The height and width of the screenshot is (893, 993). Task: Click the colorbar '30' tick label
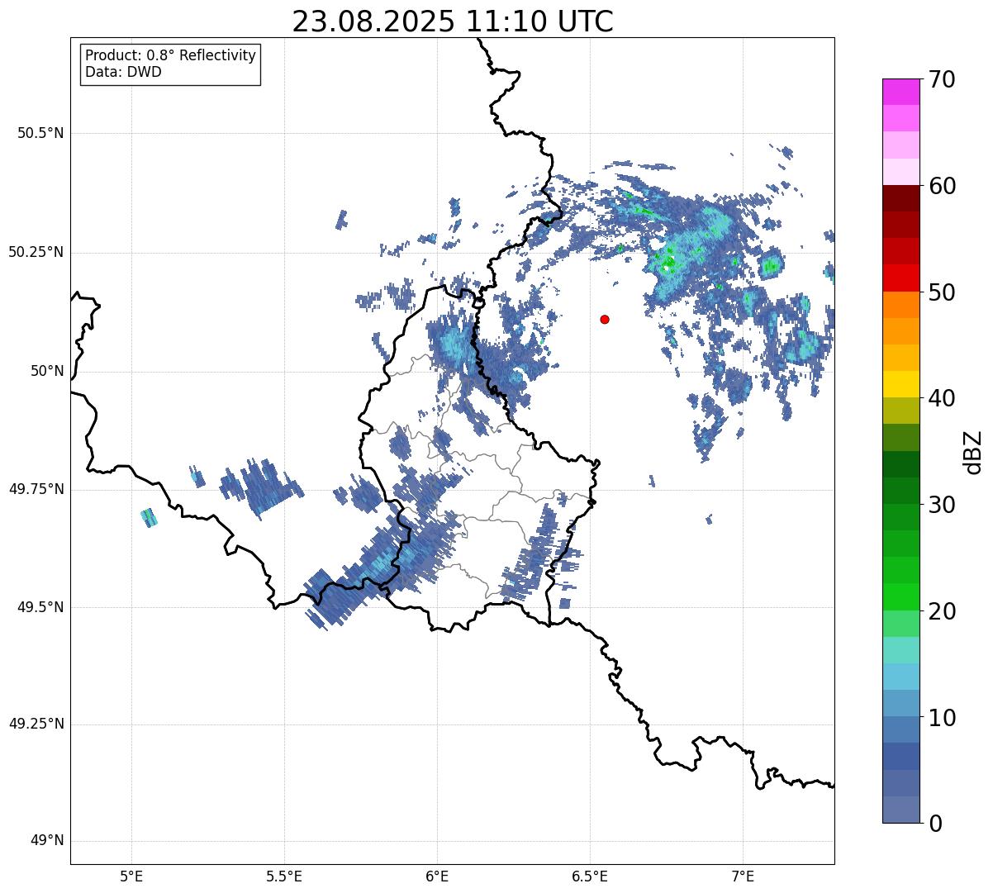point(942,506)
